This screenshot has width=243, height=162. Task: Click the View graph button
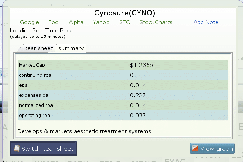pos(212,148)
